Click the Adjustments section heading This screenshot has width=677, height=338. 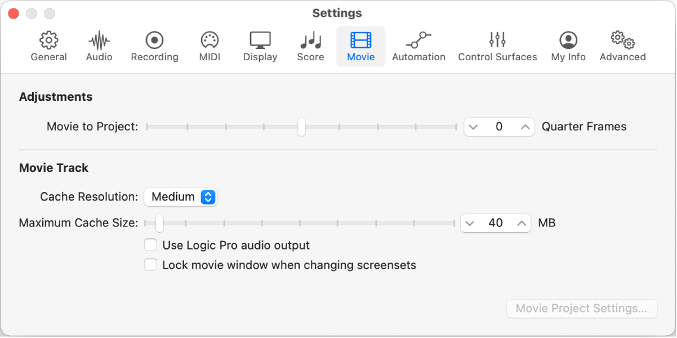pyautogui.click(x=56, y=97)
